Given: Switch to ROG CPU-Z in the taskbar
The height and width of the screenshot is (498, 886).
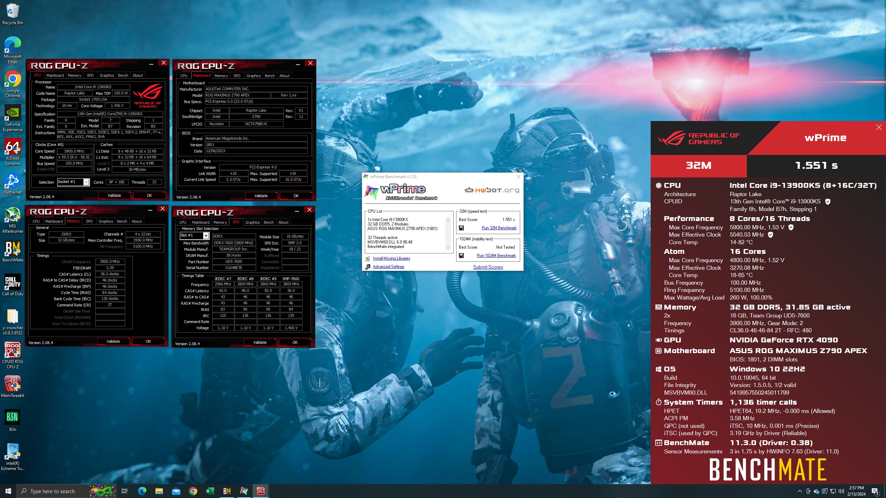Looking at the screenshot, I should pyautogui.click(x=261, y=491).
